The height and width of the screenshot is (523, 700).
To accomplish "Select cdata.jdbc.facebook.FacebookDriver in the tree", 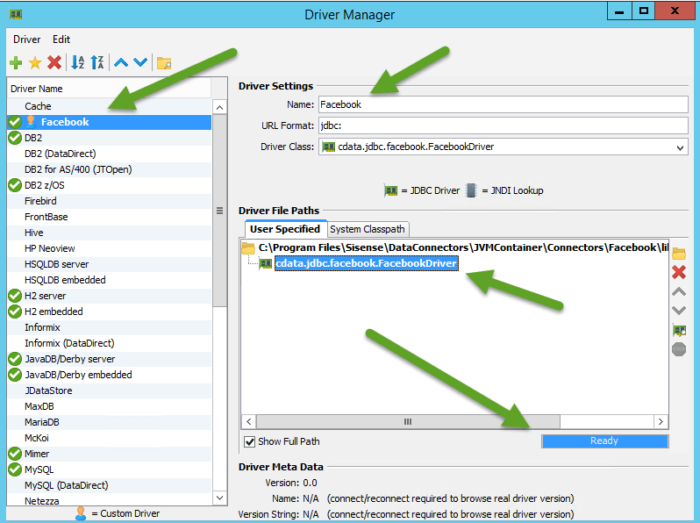I will [366, 263].
